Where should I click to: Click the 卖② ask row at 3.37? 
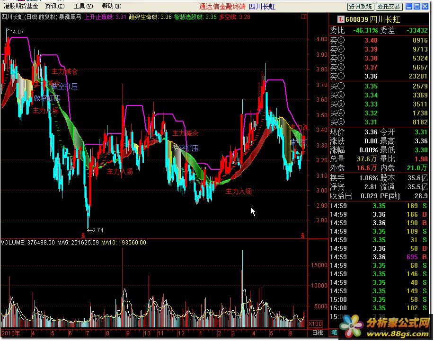click(379, 67)
